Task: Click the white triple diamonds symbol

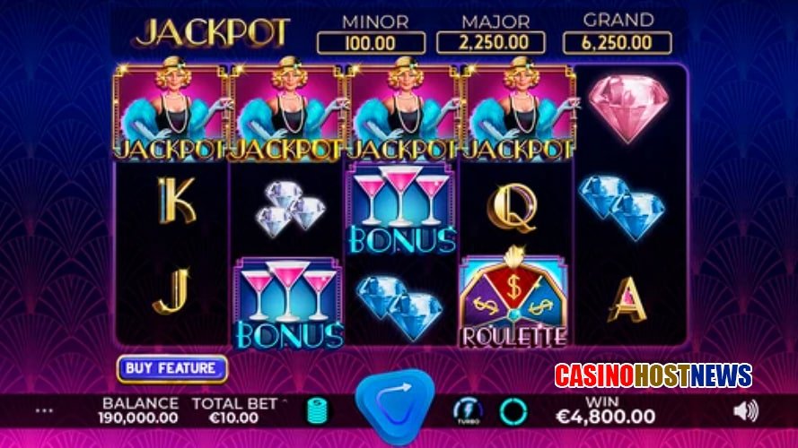Action: pyautogui.click(x=288, y=208)
